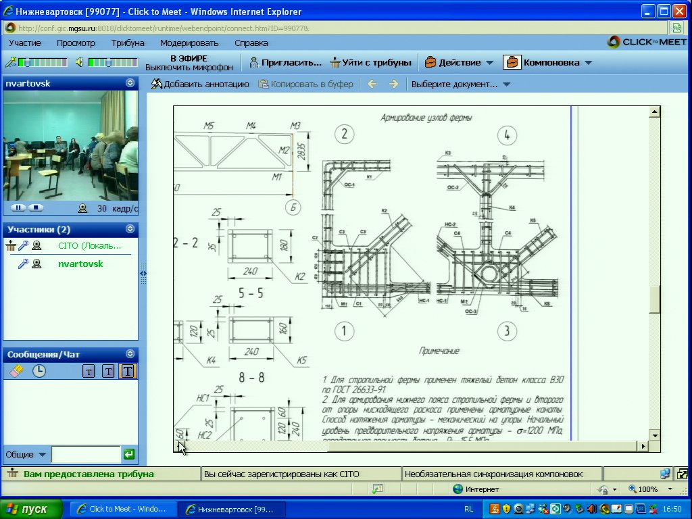Click Копировать в буфер
The height and width of the screenshot is (519, 692).
(x=306, y=84)
